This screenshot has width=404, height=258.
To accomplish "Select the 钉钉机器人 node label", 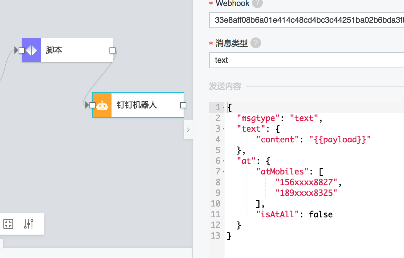I will (137, 105).
